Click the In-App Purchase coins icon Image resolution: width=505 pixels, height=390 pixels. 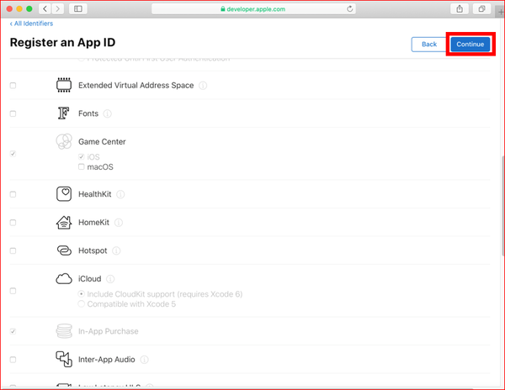(64, 331)
